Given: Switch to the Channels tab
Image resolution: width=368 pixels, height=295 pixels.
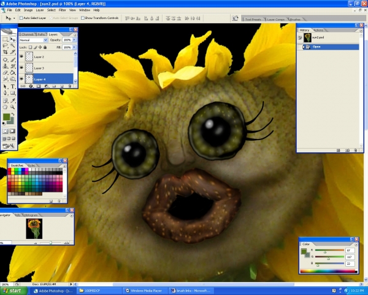Looking at the screenshot, I should point(28,34).
